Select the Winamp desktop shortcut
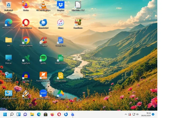The width and height of the screenshot is (177, 118). pyautogui.click(x=26, y=95)
